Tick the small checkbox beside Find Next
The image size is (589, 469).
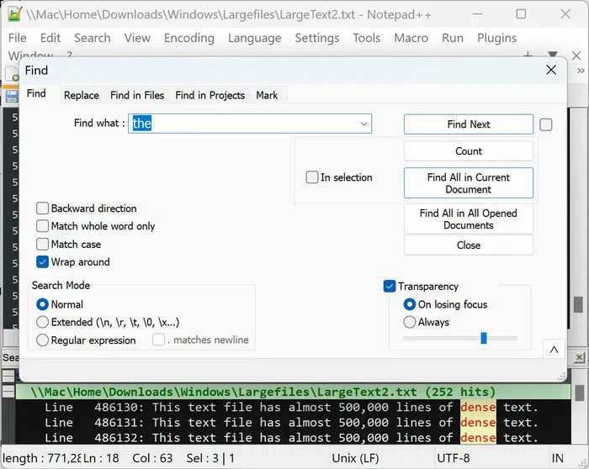click(x=546, y=124)
